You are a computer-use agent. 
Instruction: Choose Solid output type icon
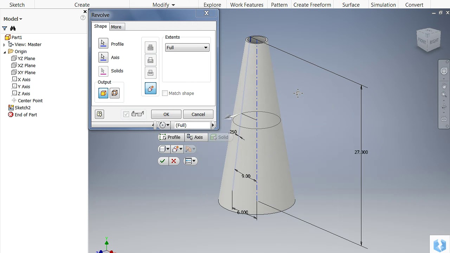click(103, 93)
